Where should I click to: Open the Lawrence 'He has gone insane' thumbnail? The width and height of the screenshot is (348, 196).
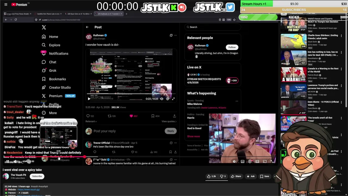click(x=294, y=91)
